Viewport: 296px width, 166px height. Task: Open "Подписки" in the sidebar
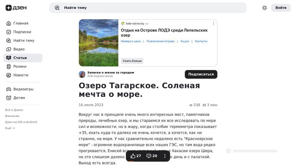22,32
